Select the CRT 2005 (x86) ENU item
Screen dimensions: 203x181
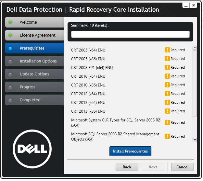tap(88, 59)
